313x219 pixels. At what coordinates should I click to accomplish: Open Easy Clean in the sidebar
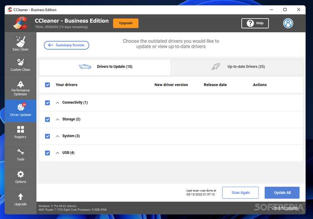[20, 43]
